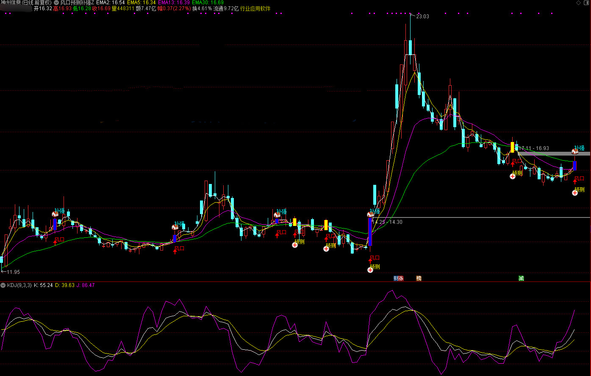Click the leftmost 补强 house icon
The width and height of the screenshot is (591, 376).
point(55,214)
